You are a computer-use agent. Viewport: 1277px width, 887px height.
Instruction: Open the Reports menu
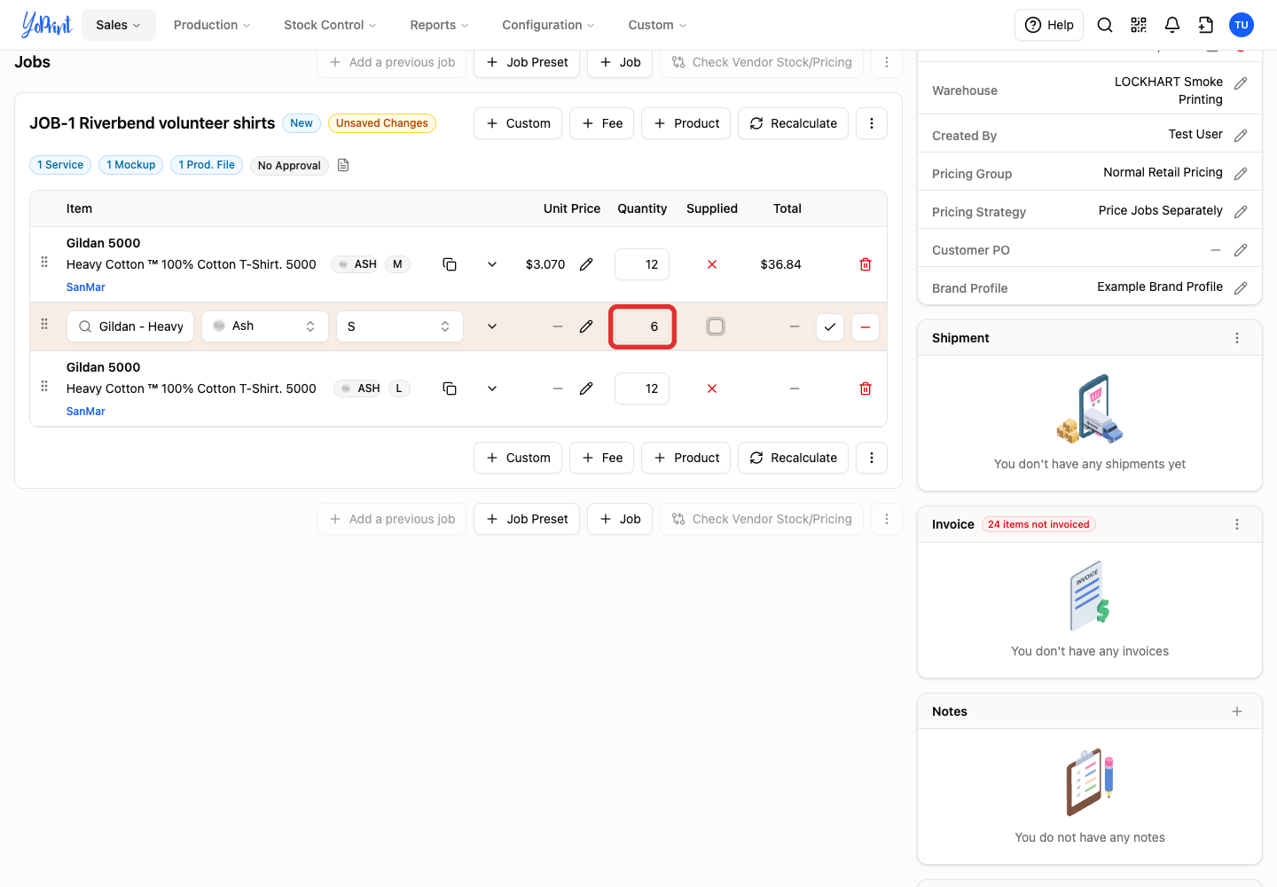(x=439, y=25)
